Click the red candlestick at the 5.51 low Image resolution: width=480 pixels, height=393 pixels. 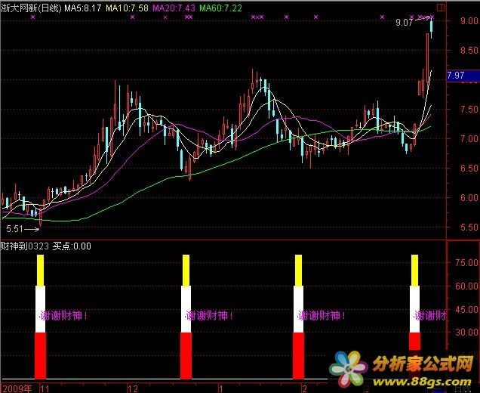click(41, 218)
